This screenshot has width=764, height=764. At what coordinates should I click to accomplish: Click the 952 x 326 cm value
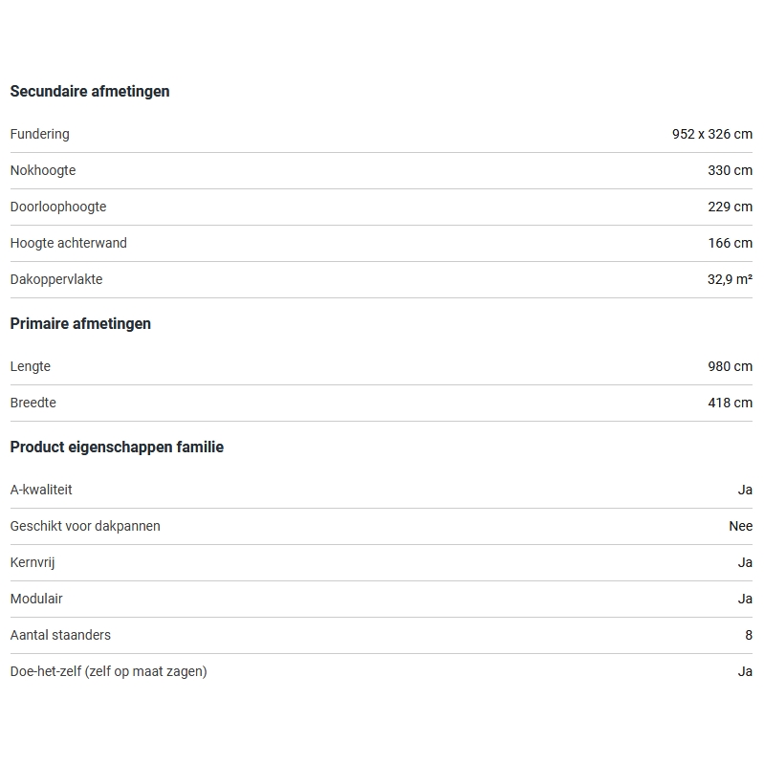point(711,135)
